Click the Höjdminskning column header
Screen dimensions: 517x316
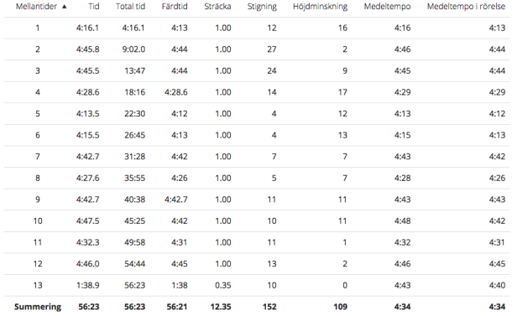tap(320, 7)
